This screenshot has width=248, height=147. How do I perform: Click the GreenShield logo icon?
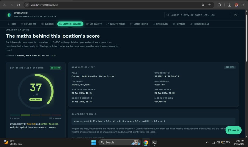9,15
